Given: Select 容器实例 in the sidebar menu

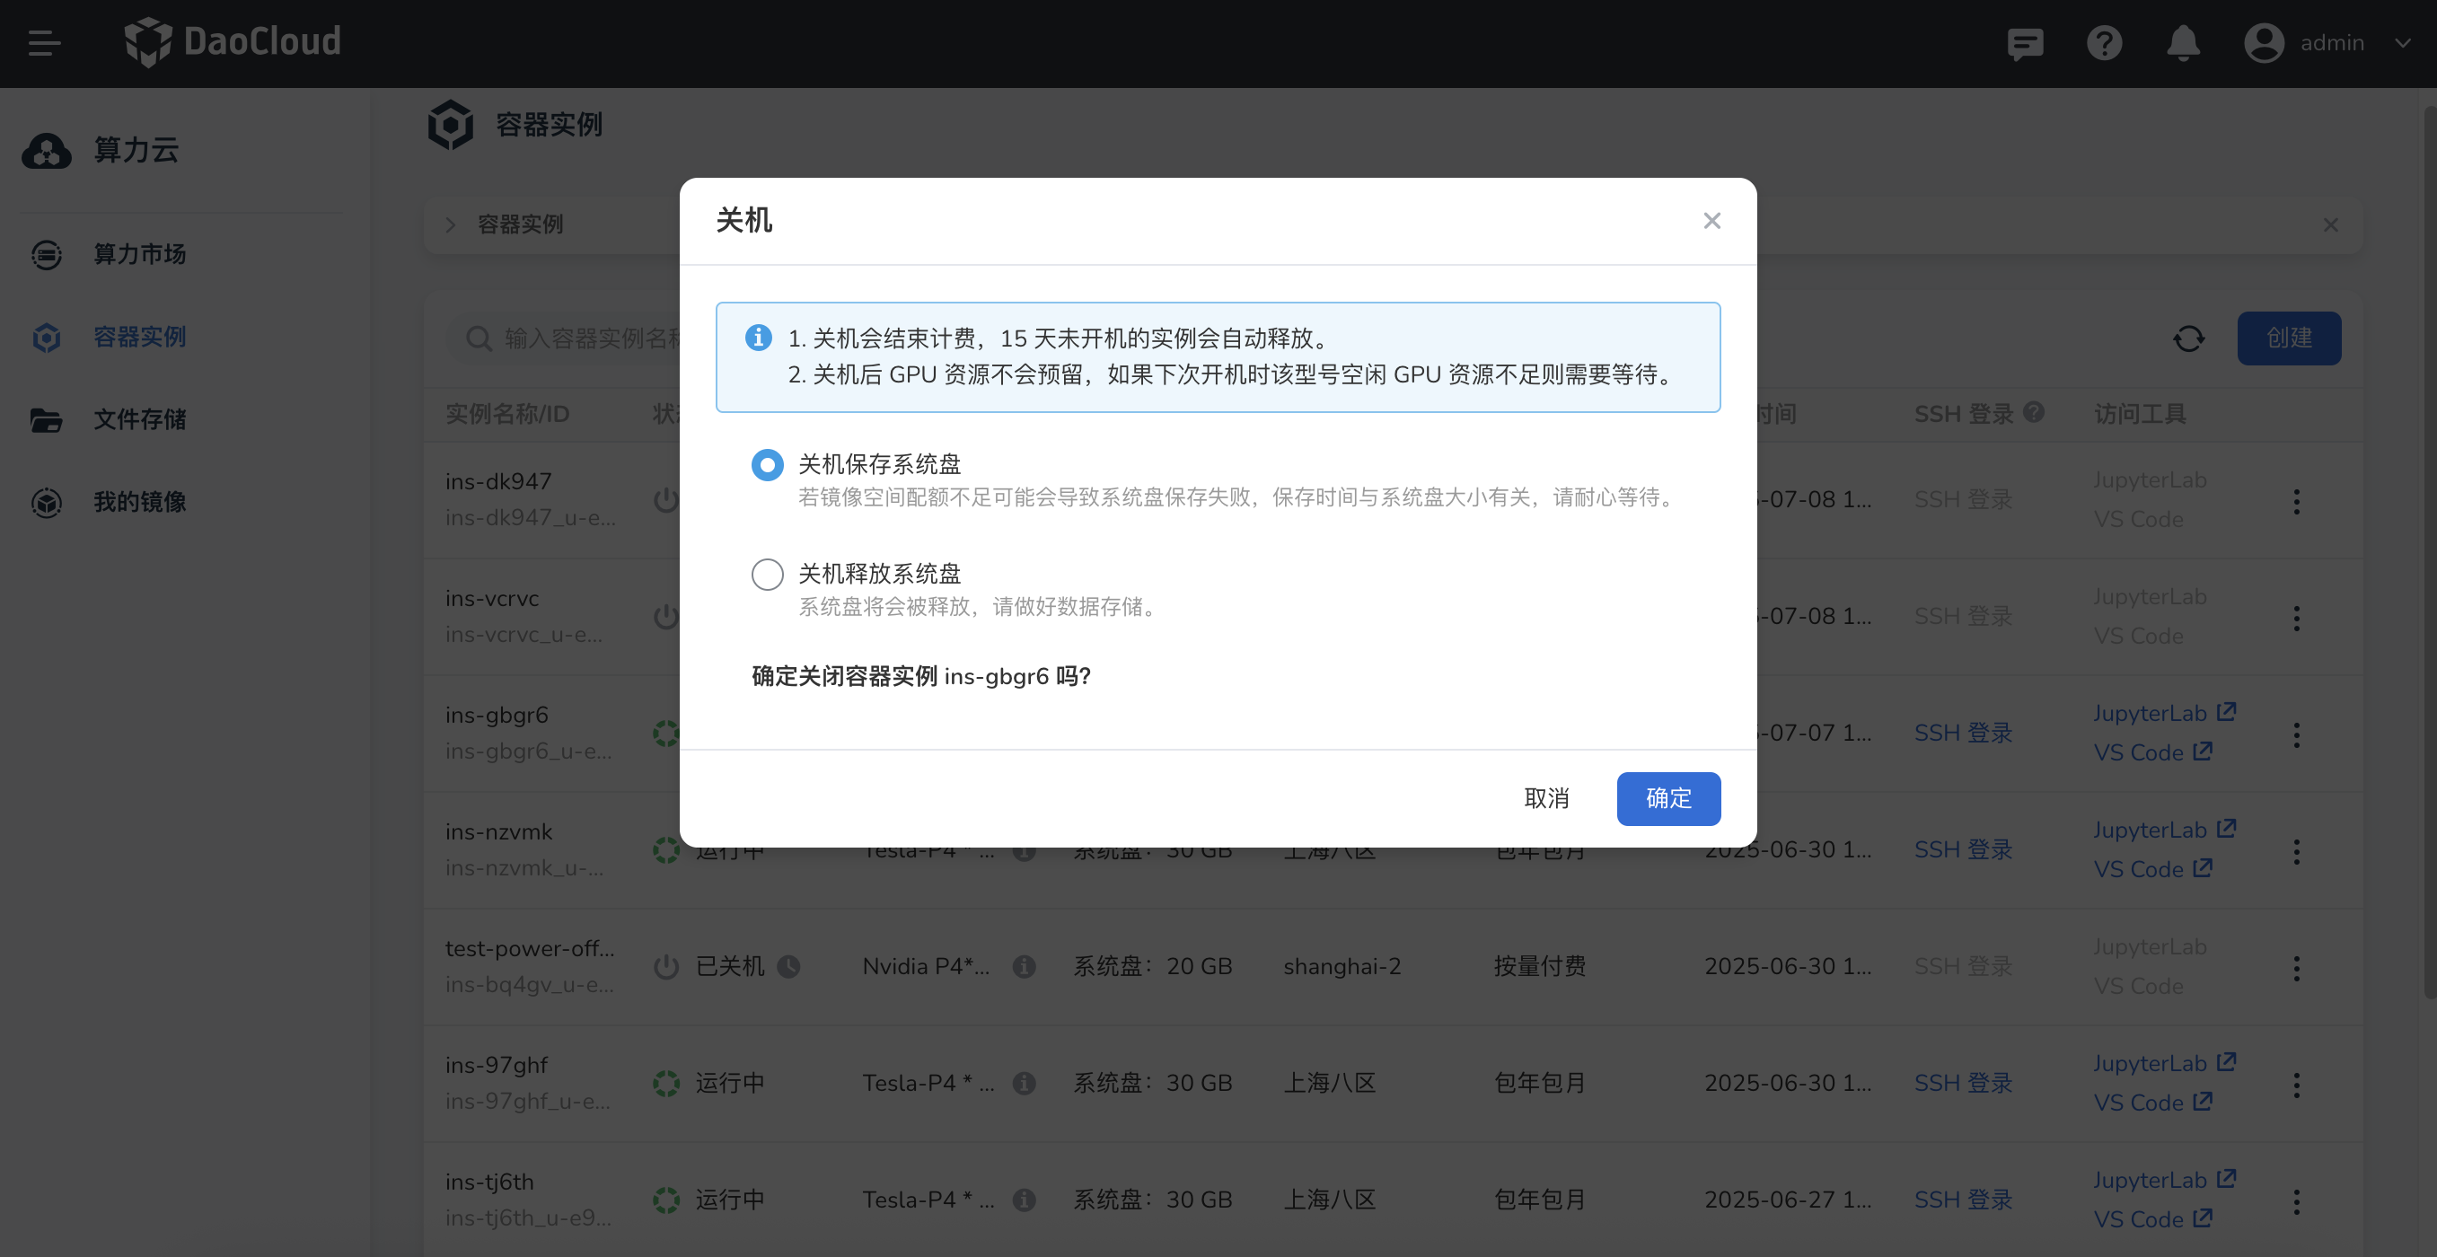Looking at the screenshot, I should pos(139,338).
